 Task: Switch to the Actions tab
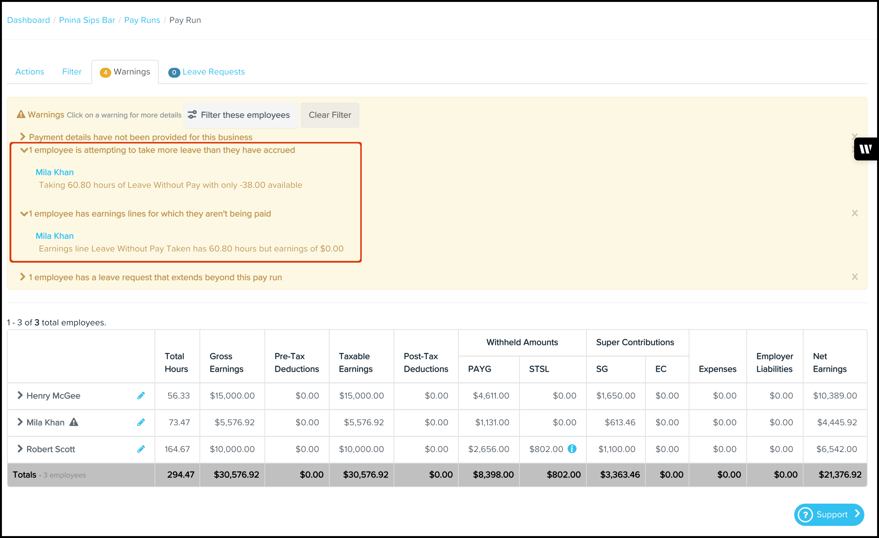[30, 72]
